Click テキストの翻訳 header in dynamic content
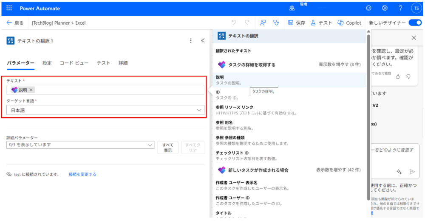 [289, 36]
